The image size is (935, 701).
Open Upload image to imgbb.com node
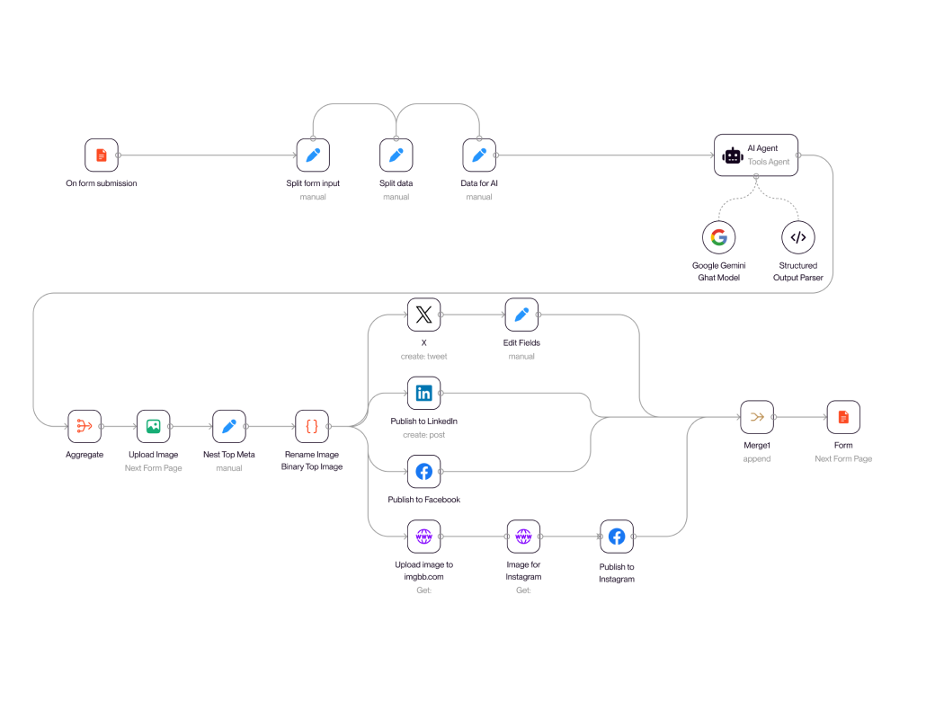(424, 537)
